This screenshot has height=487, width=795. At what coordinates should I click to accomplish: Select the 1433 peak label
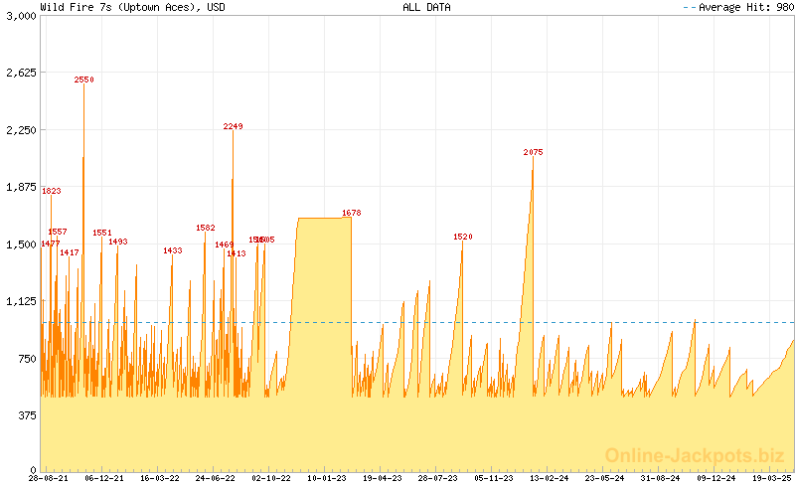(172, 250)
